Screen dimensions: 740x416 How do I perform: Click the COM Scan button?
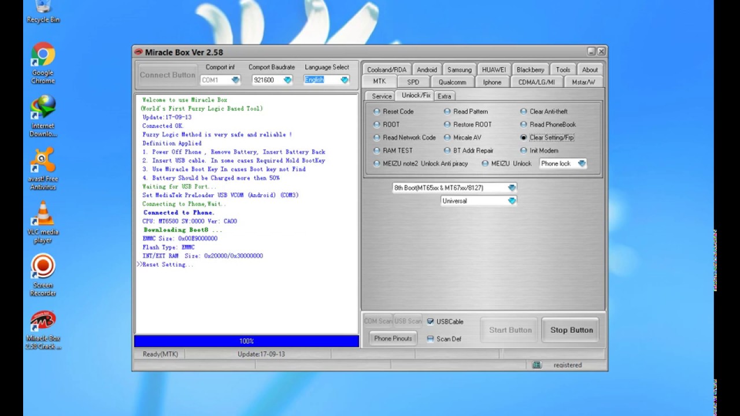click(378, 321)
